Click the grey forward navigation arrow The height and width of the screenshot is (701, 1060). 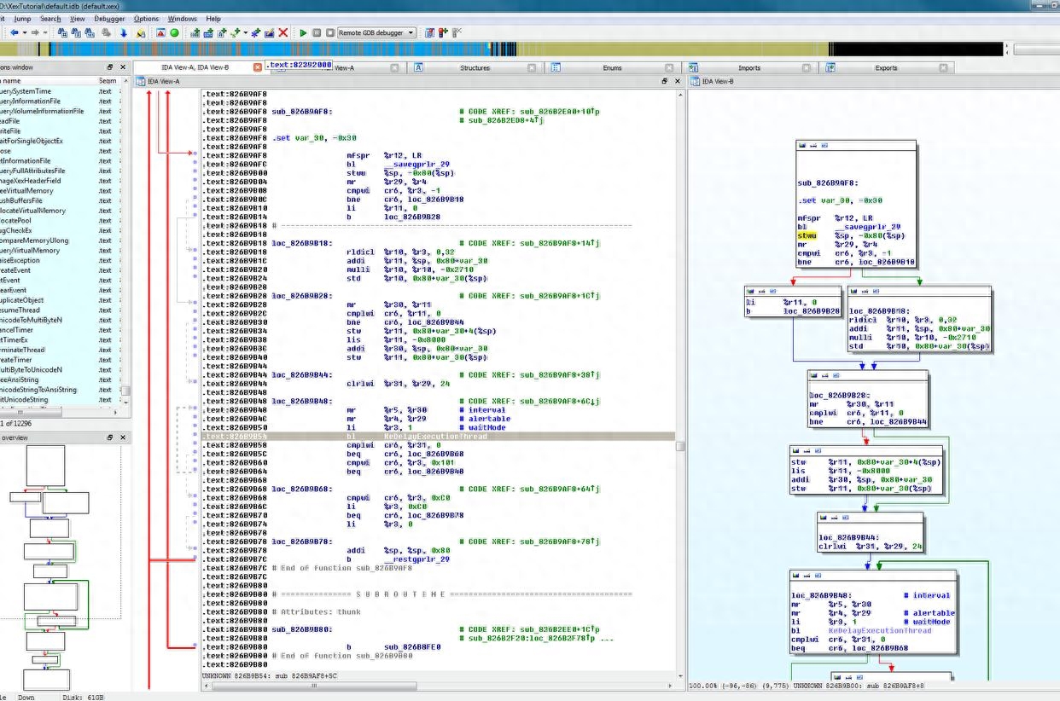pos(37,32)
